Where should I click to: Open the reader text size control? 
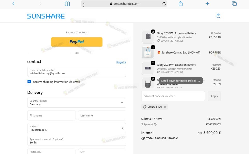[x=84, y=4]
